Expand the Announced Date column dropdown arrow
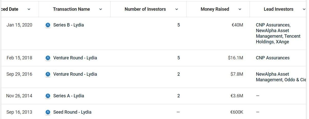The width and height of the screenshot is (309, 119). (29, 9)
